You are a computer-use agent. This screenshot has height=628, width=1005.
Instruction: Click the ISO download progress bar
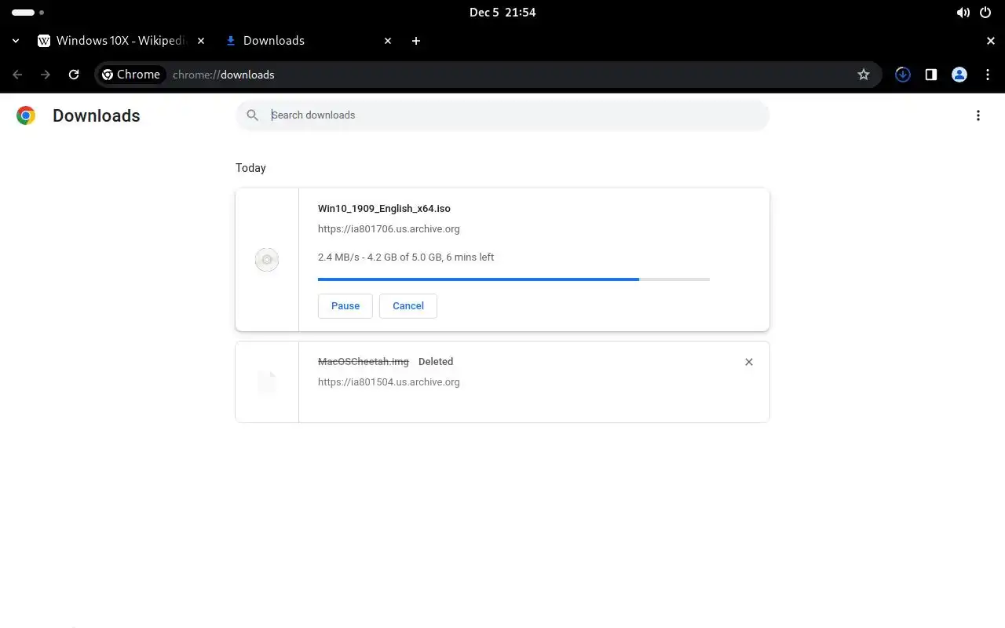(x=513, y=279)
